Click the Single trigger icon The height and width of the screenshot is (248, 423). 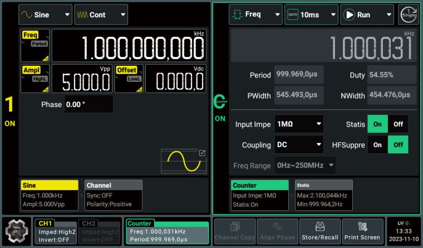pos(408,14)
